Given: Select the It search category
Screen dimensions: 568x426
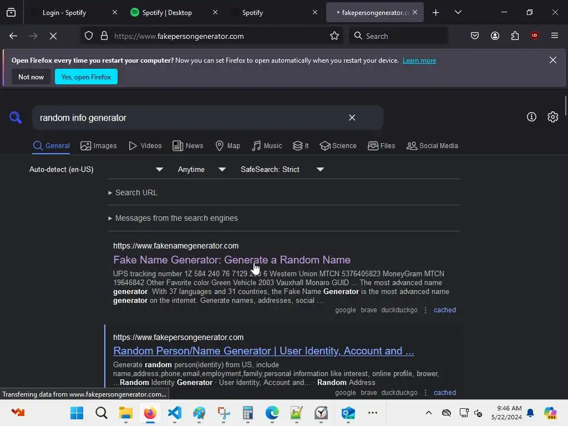Looking at the screenshot, I should [x=301, y=146].
